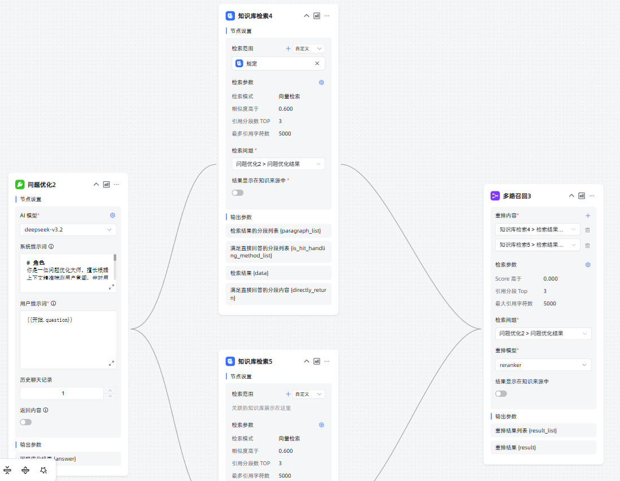Viewport: 620px width, 481px height.
Task: Click the auto-layout magic icon in bottom toolbar
Action: (x=43, y=470)
